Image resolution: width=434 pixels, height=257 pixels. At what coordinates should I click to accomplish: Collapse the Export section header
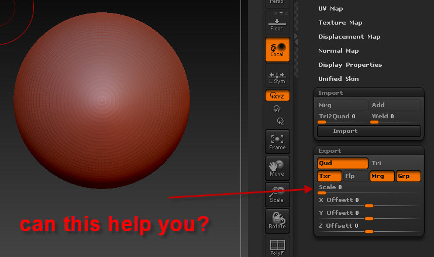pos(368,150)
